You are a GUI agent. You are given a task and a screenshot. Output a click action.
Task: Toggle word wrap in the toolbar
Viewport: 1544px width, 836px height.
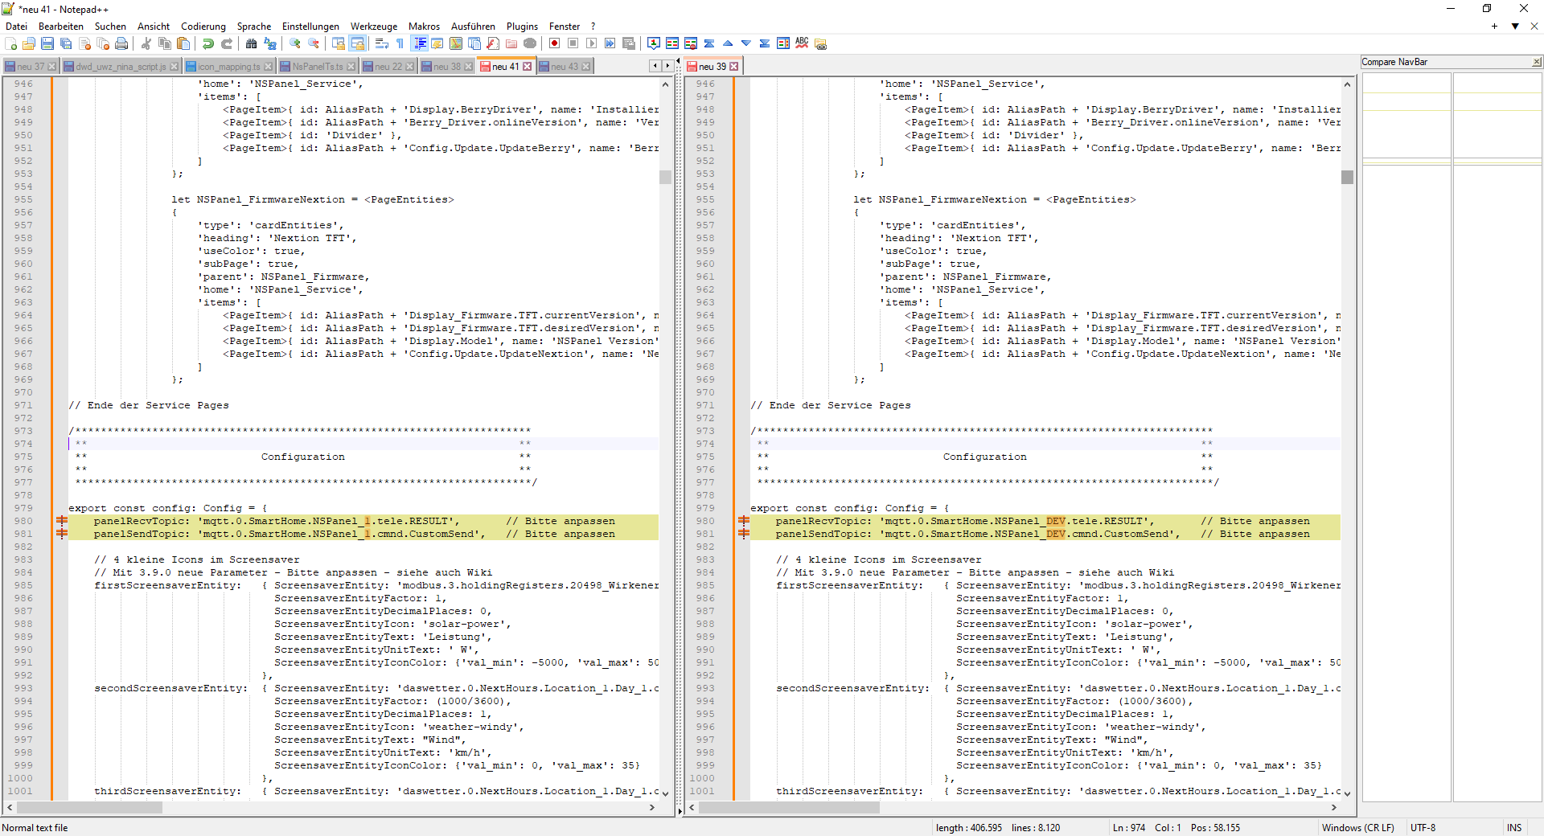(382, 43)
